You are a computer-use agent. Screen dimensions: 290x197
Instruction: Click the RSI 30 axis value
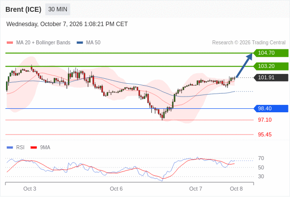(261, 176)
